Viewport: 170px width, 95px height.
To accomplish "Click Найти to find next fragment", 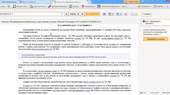I will (x=74, y=14).
